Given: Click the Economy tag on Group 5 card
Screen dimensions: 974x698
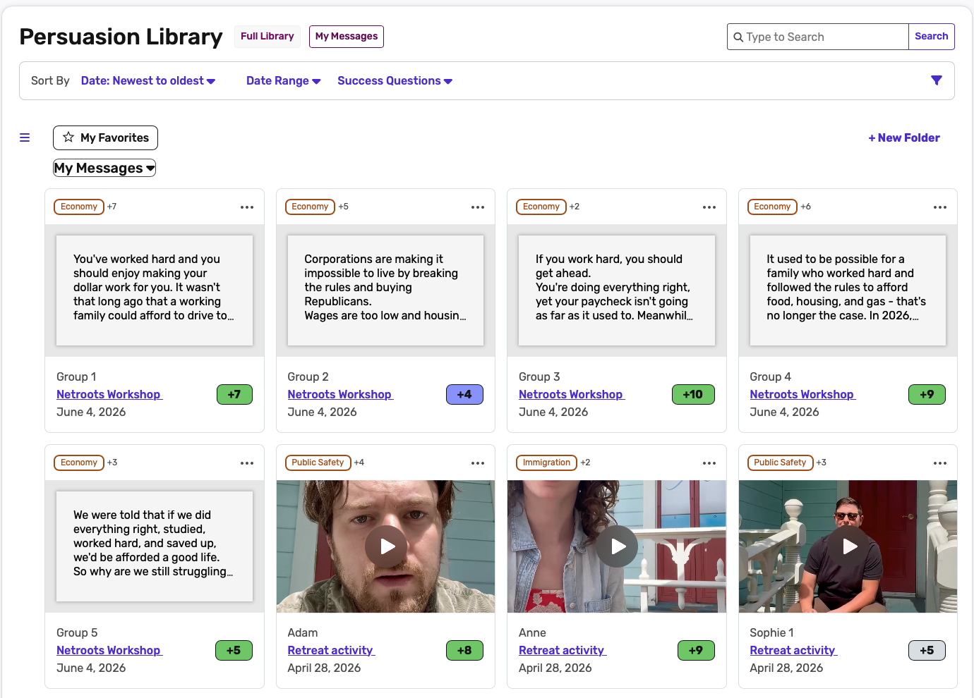Looking at the screenshot, I should (79, 463).
